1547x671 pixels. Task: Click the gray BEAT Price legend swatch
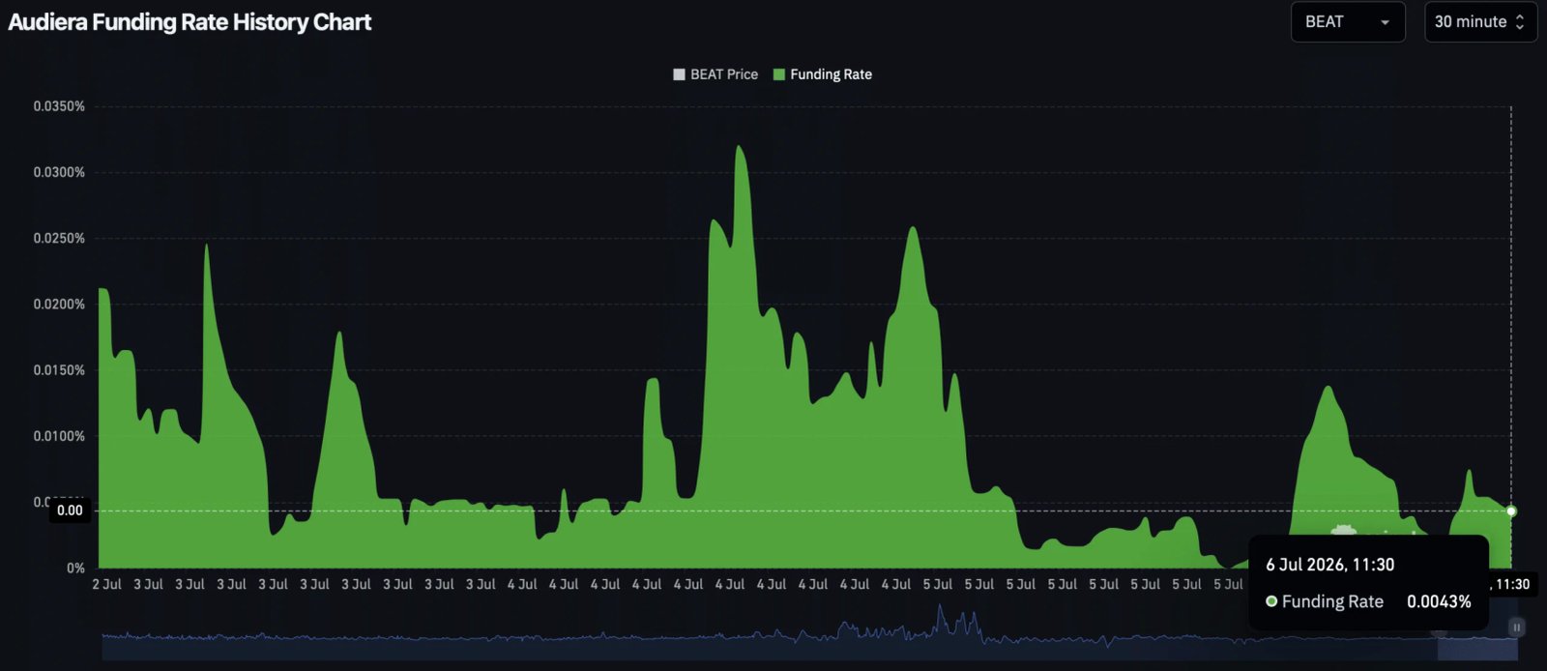(679, 74)
